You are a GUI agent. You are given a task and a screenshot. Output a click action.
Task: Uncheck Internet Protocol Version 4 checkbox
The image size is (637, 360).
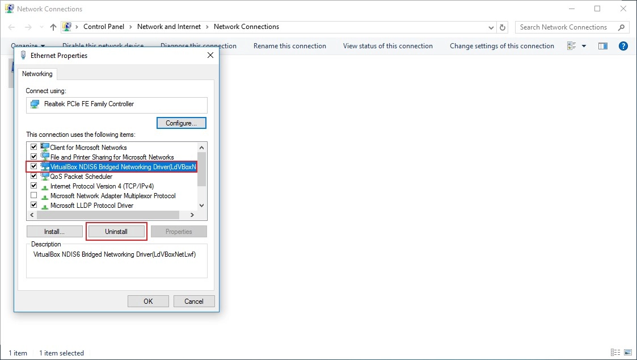point(33,186)
